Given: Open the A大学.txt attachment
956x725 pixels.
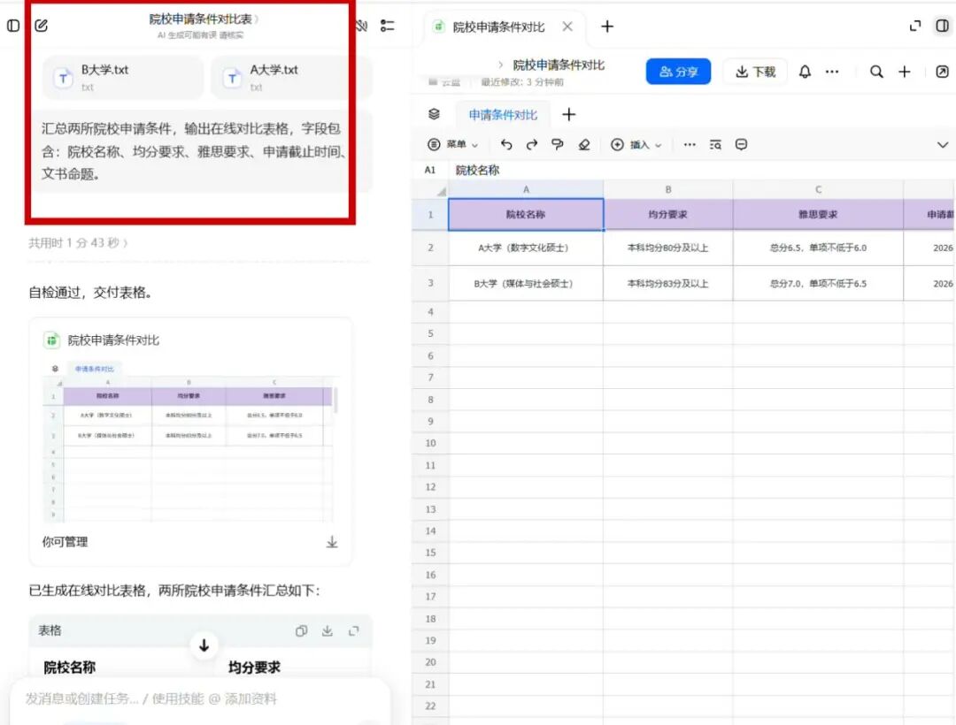Looking at the screenshot, I should point(291,77).
